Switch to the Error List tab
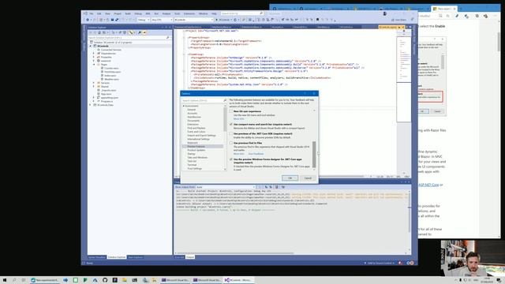505x284 pixels. [179, 257]
